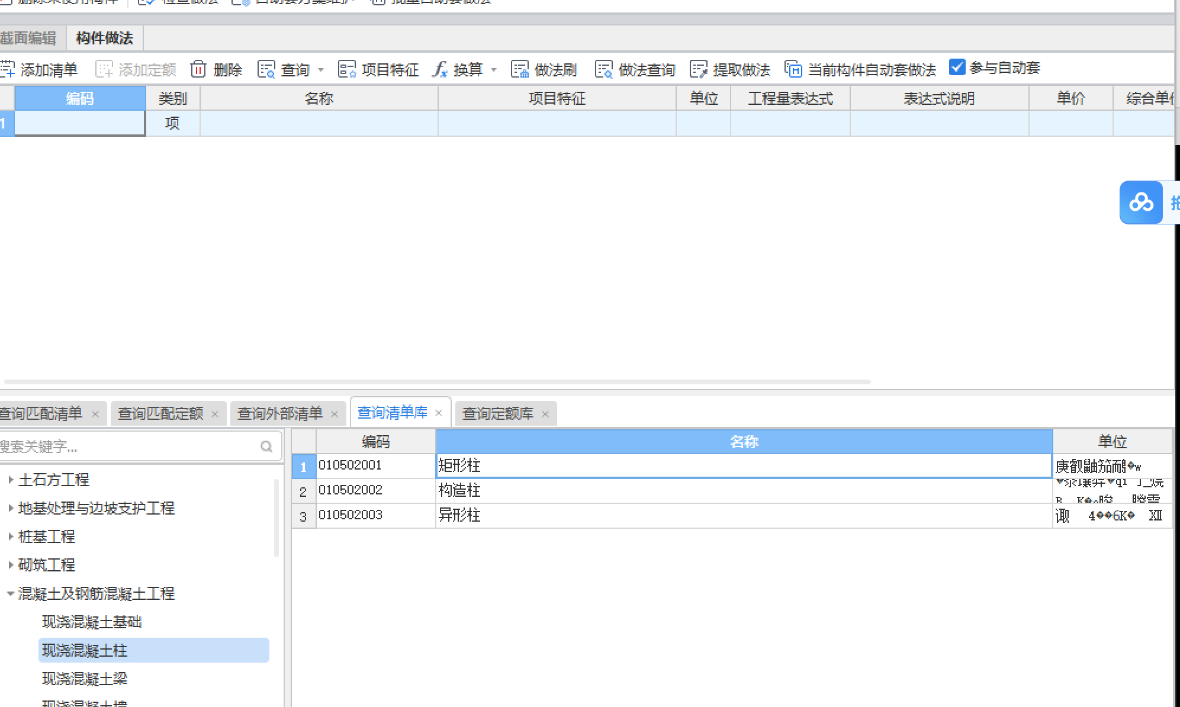Click the 查询 search icon
This screenshot has height=707, width=1180.
click(266, 69)
